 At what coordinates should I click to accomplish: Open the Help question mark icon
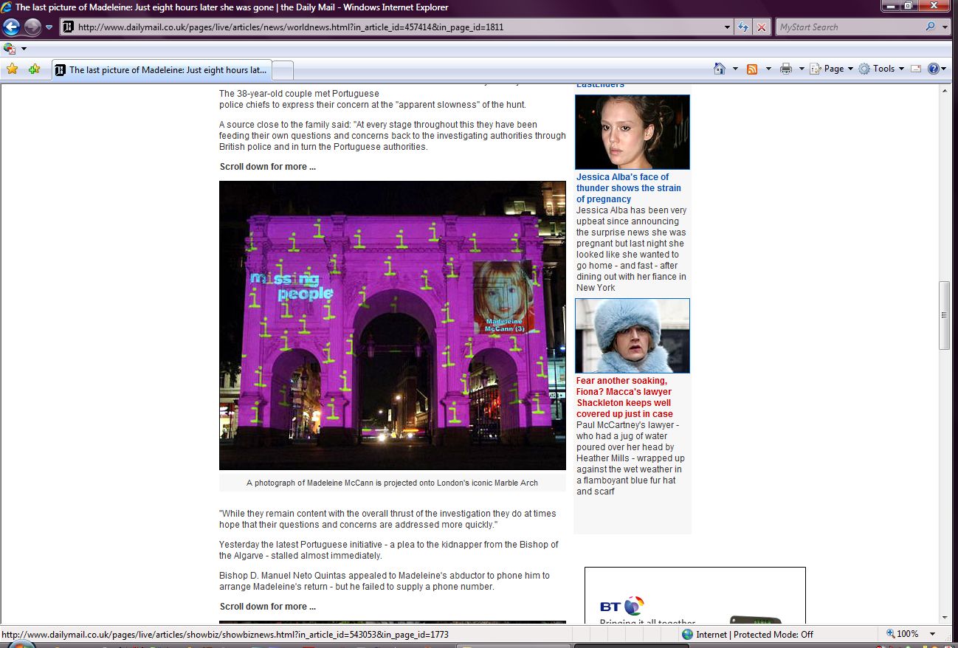[933, 69]
